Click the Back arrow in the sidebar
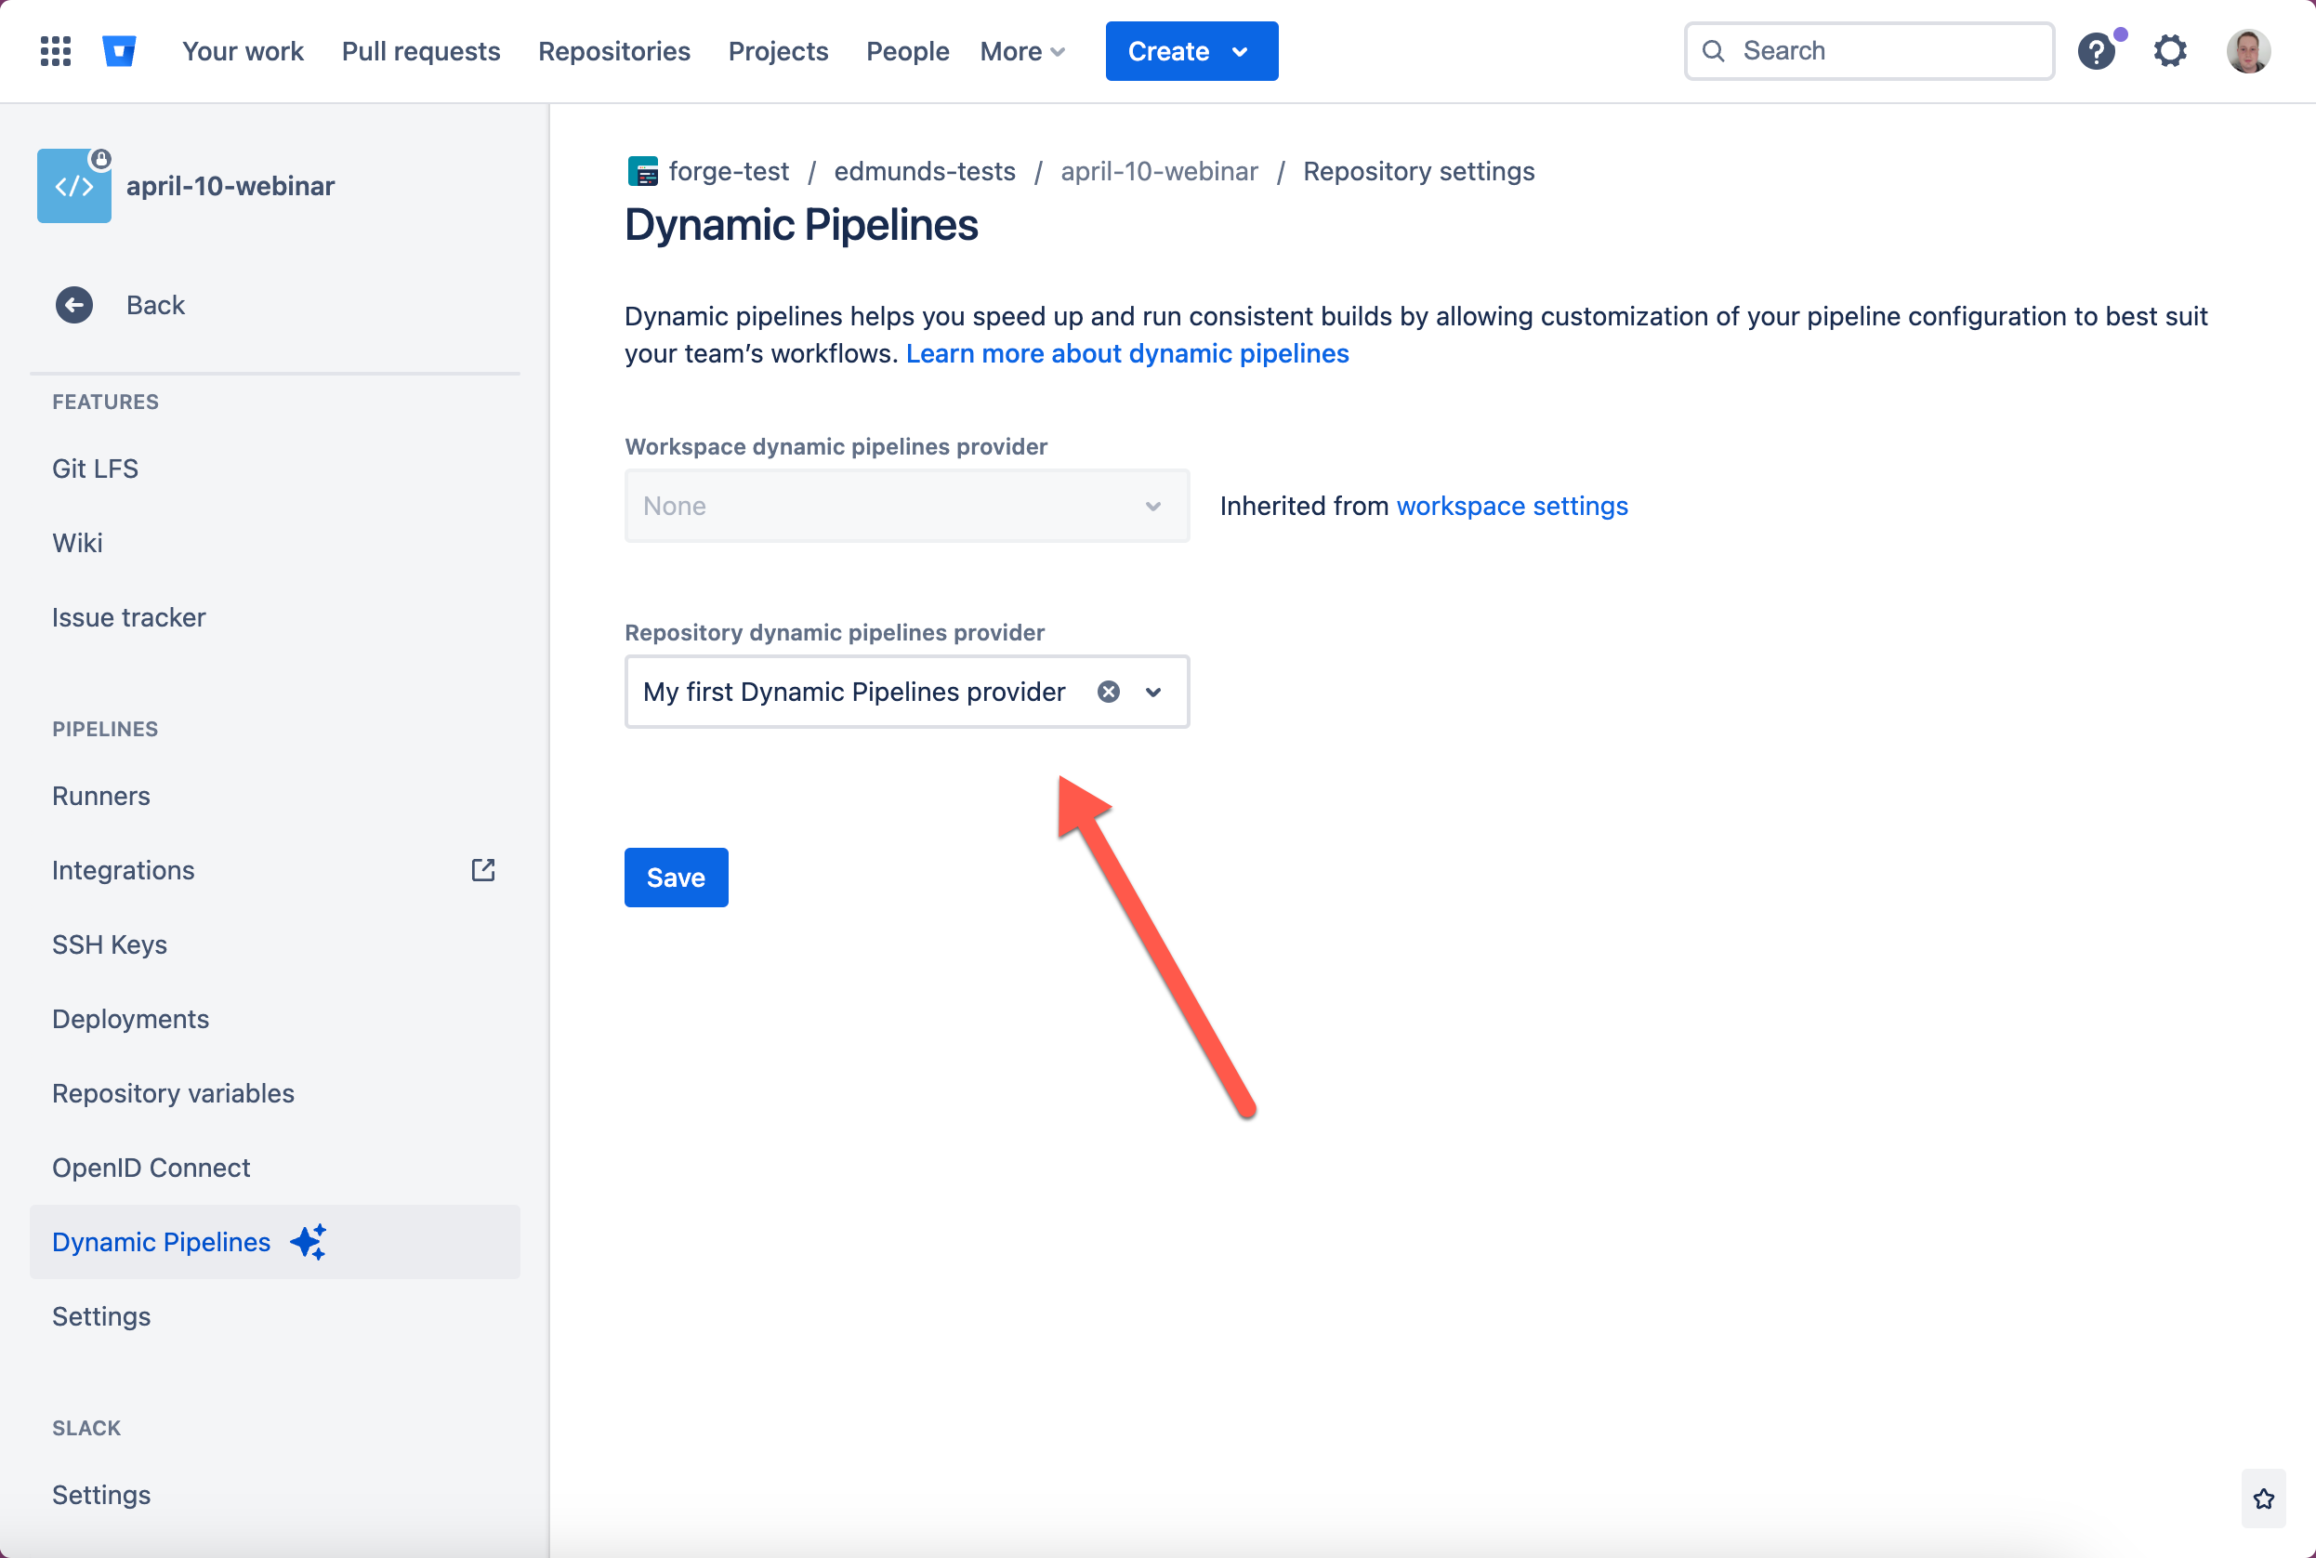2316x1558 pixels. pos(74,305)
